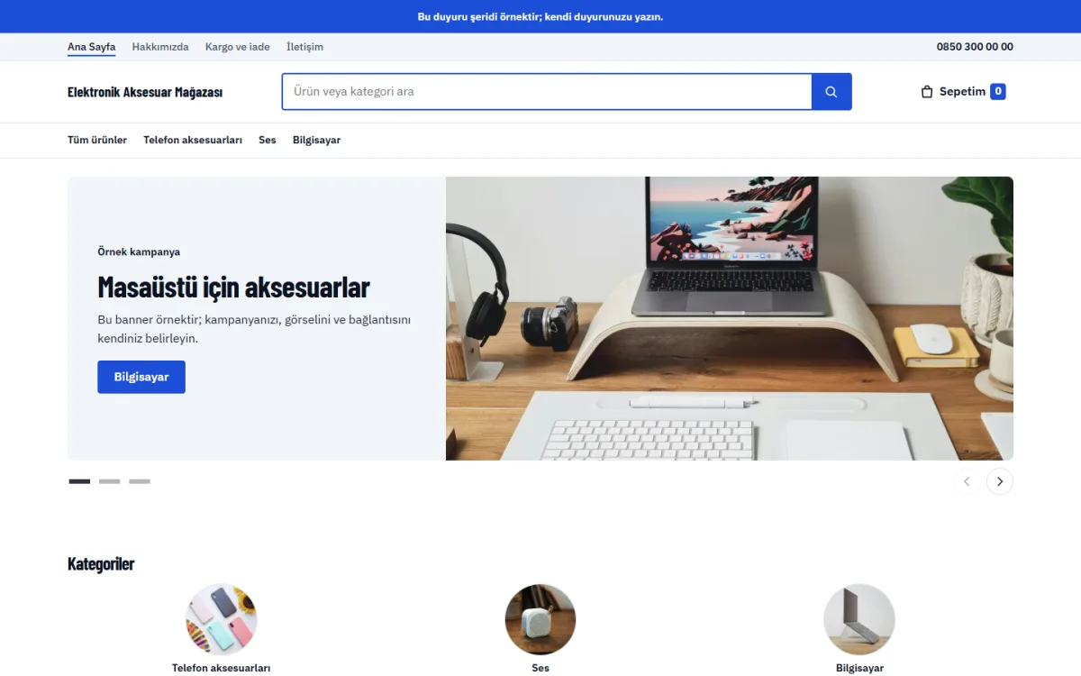
Task: Open the Ana Sayfa nav link
Action: click(x=91, y=47)
